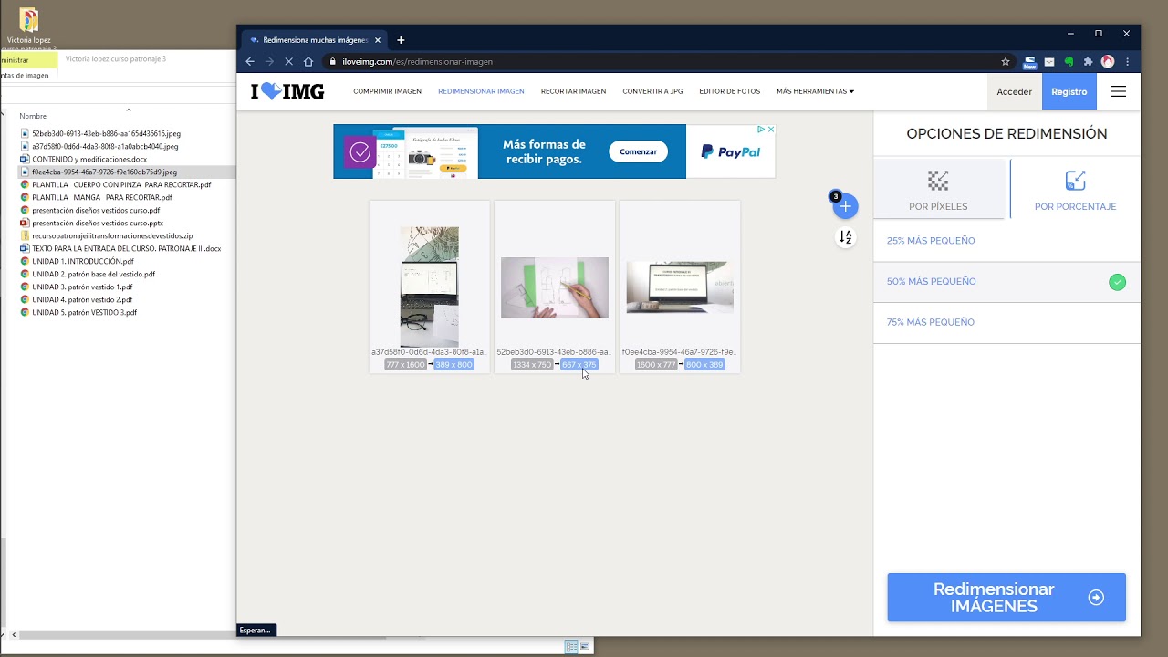Click the AdChoices icon on the ad
The height and width of the screenshot is (657, 1168).
point(760,130)
